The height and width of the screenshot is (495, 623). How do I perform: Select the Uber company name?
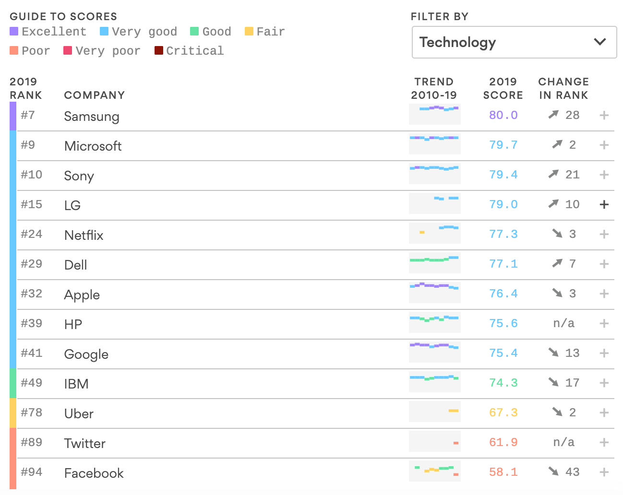(x=79, y=413)
